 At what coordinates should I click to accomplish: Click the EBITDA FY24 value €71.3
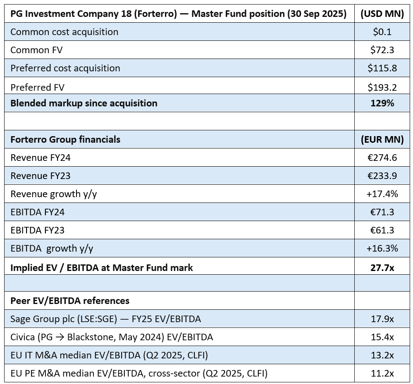click(x=382, y=212)
